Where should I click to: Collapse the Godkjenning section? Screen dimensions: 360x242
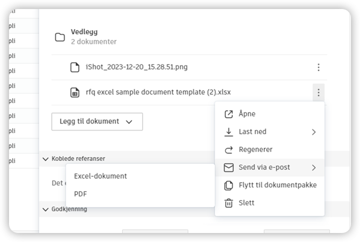pos(46,209)
